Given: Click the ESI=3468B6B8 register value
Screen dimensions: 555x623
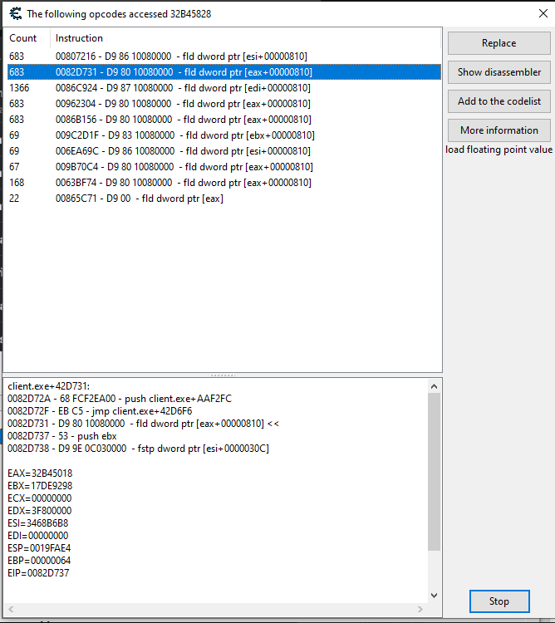Looking at the screenshot, I should (x=37, y=523).
